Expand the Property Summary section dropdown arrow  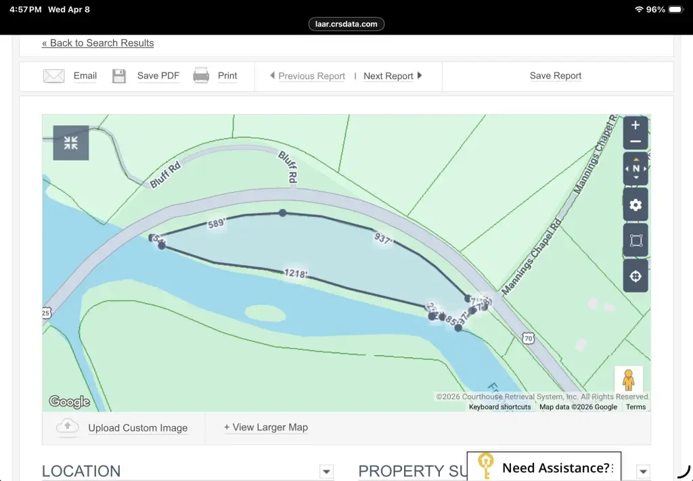tap(643, 472)
